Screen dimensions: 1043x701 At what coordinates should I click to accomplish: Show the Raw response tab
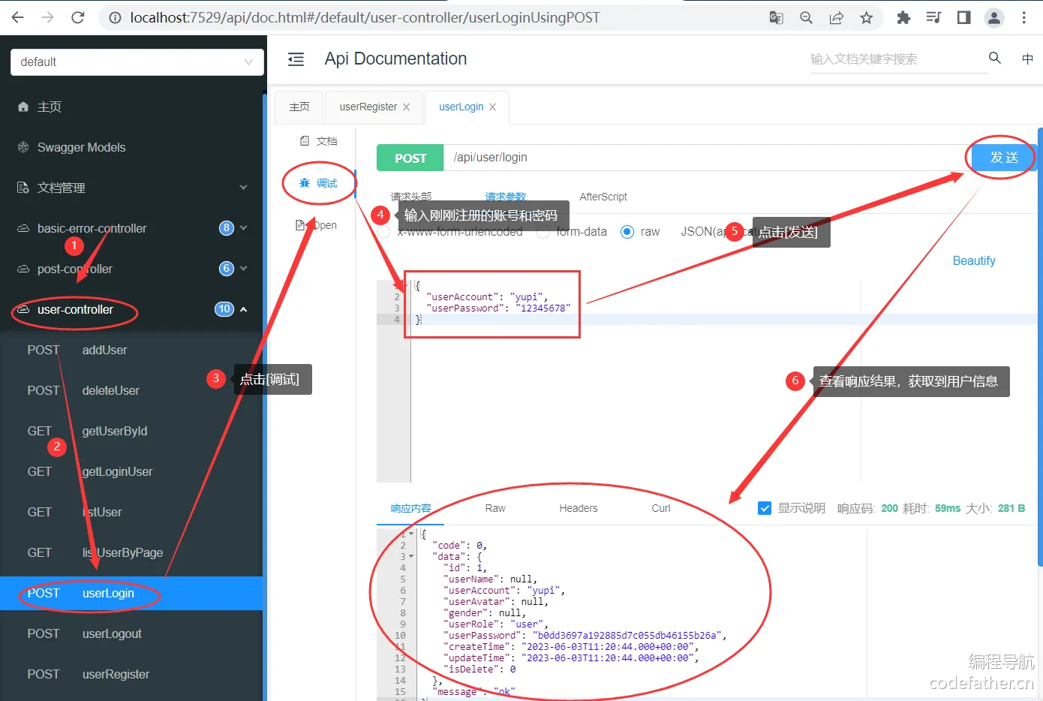tap(495, 508)
